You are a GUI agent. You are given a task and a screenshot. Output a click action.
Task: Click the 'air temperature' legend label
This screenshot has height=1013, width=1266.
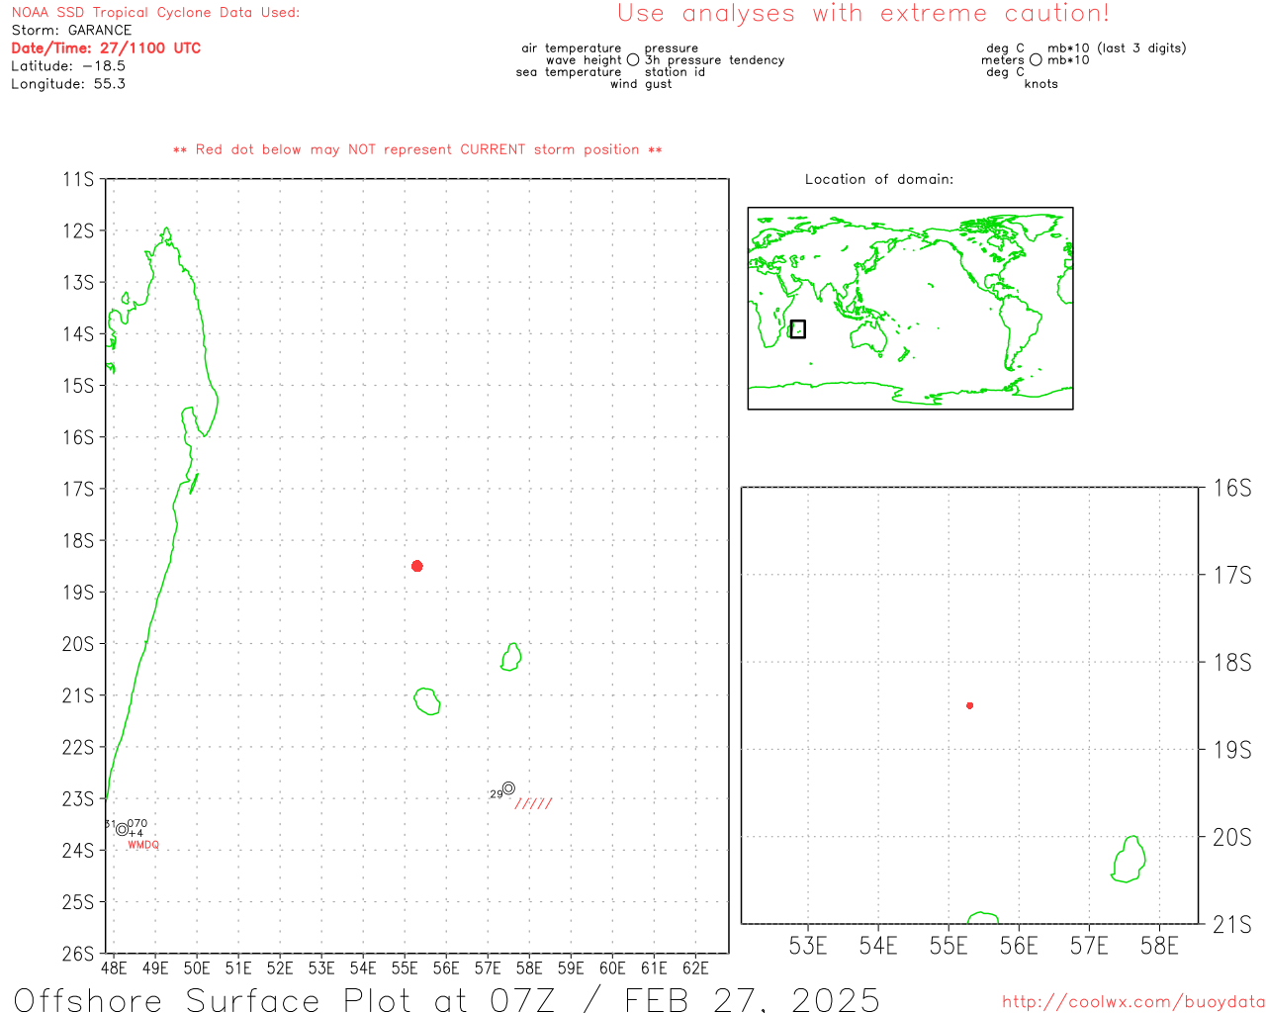click(x=572, y=47)
